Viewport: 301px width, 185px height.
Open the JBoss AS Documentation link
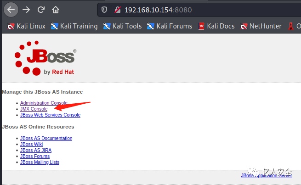46,138
